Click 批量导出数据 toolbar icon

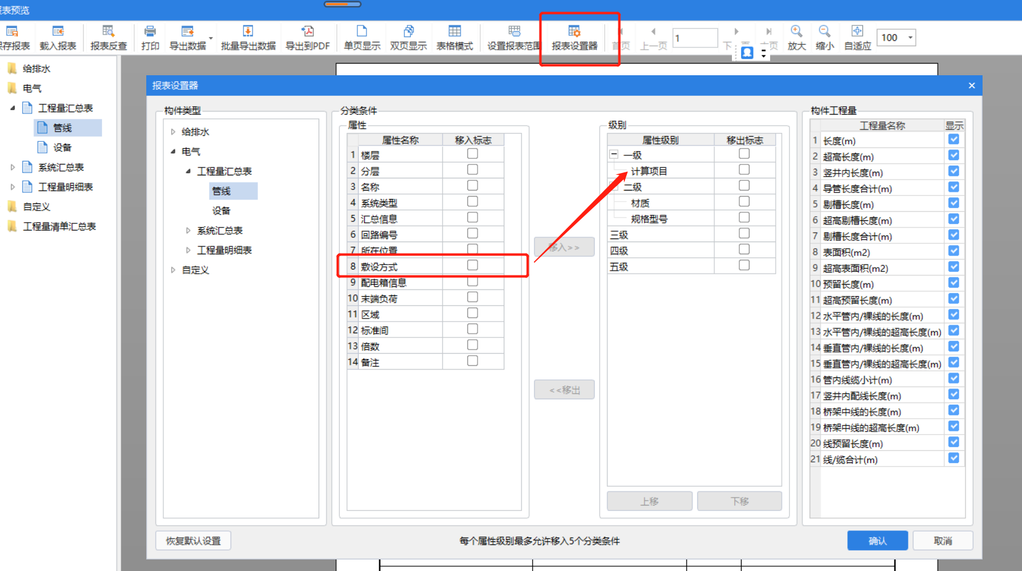point(248,38)
